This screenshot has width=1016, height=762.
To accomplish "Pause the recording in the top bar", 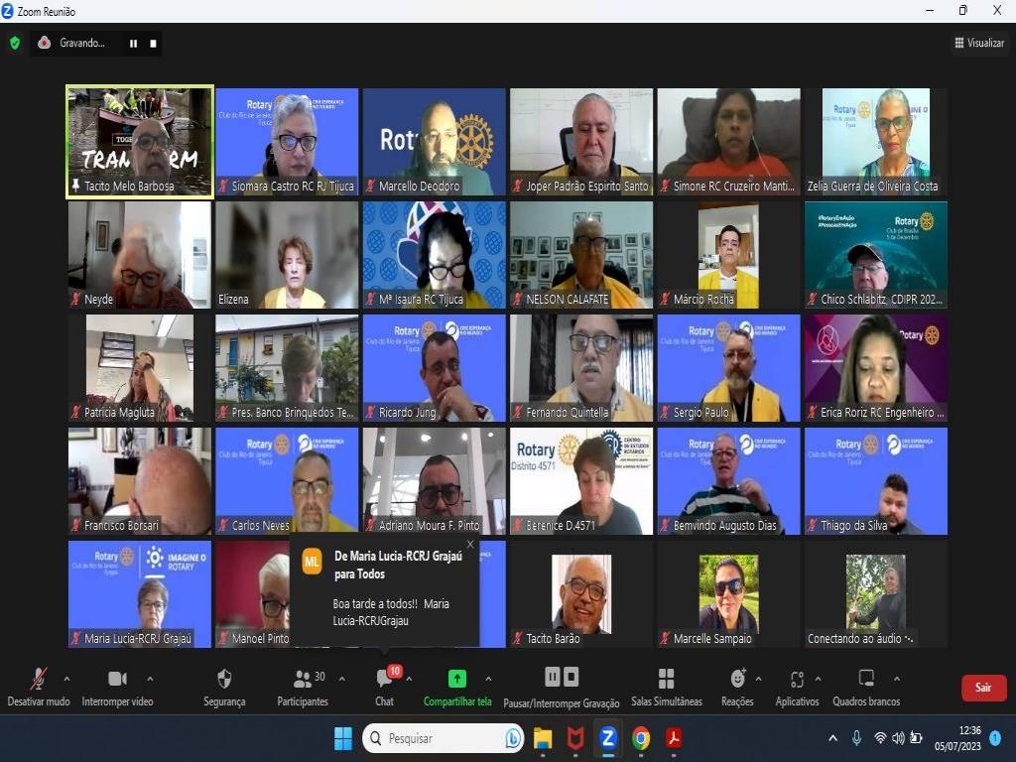I will tap(133, 44).
